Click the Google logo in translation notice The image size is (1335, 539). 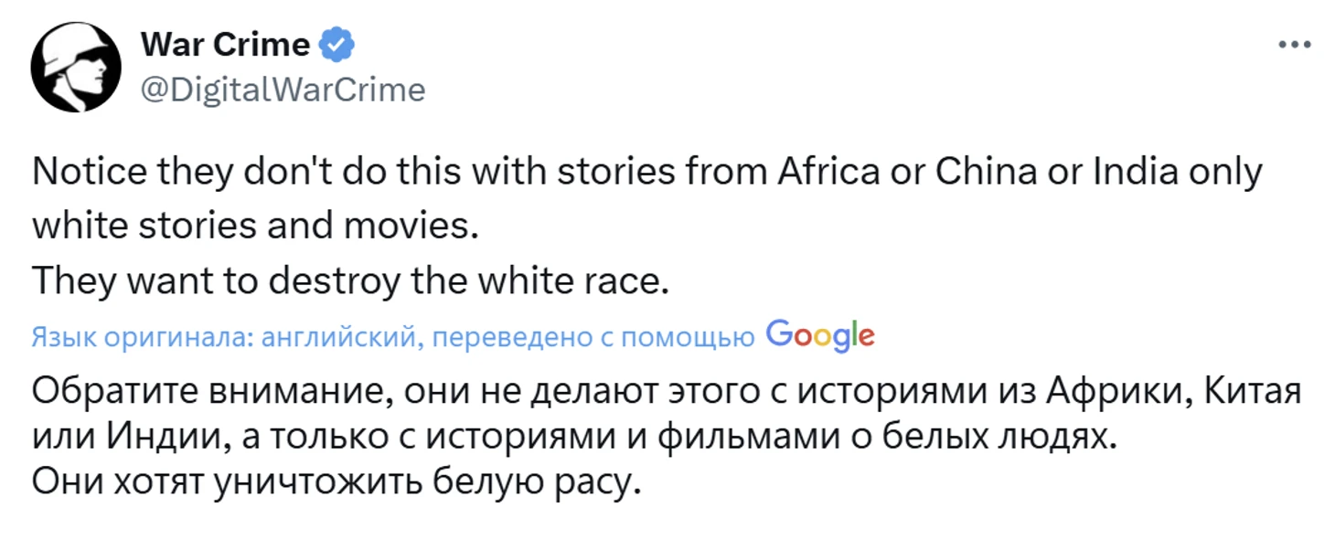click(820, 336)
